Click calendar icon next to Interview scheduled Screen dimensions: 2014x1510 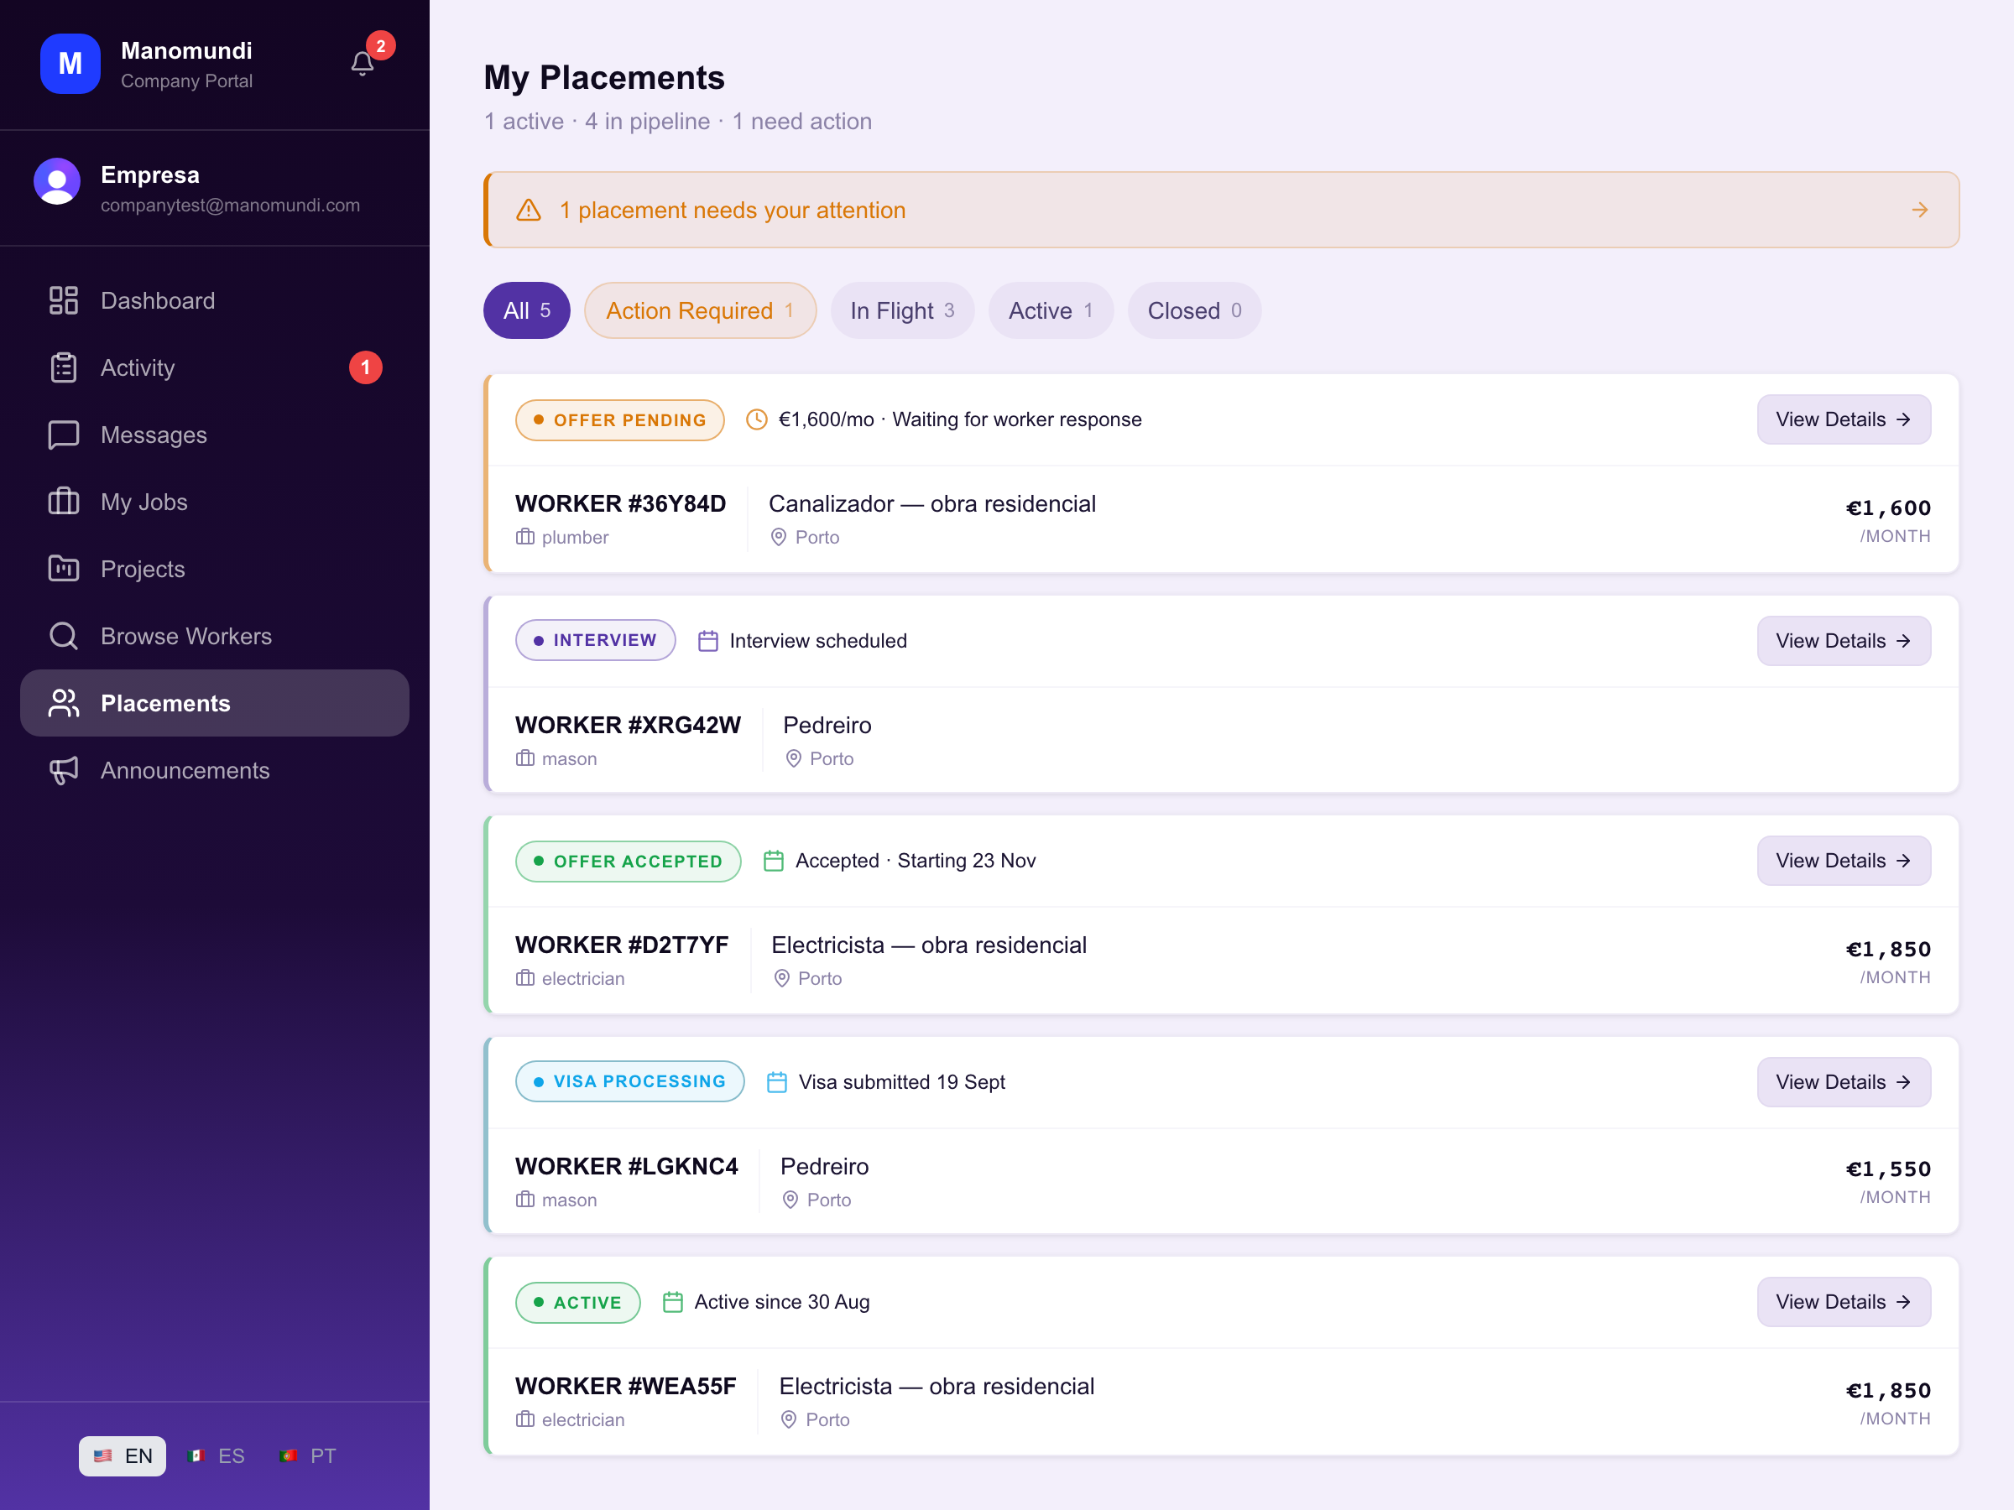click(x=708, y=641)
